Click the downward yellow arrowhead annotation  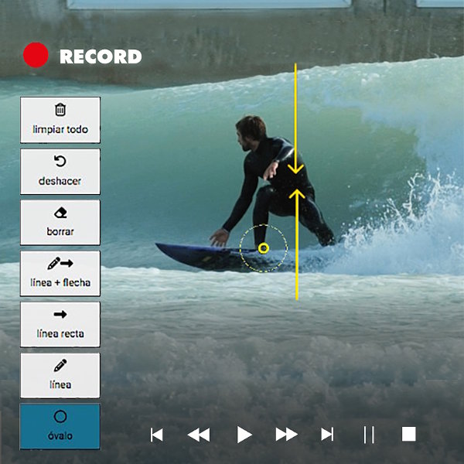coord(296,169)
